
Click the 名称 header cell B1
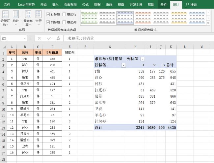coord(25,52)
